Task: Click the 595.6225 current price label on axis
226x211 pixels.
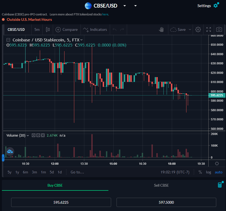Action: tap(217, 95)
